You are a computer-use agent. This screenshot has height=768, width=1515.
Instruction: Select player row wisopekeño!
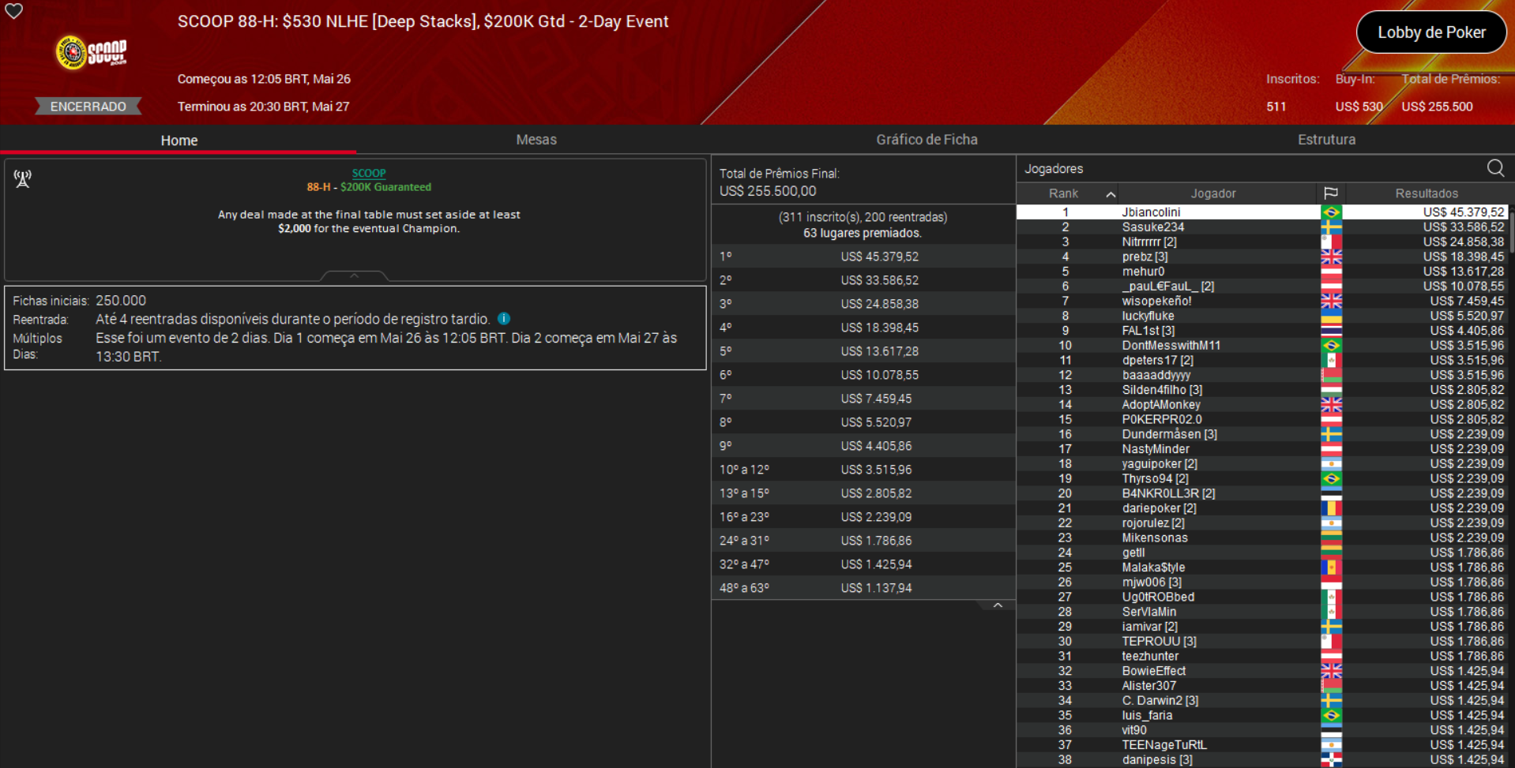click(1261, 302)
